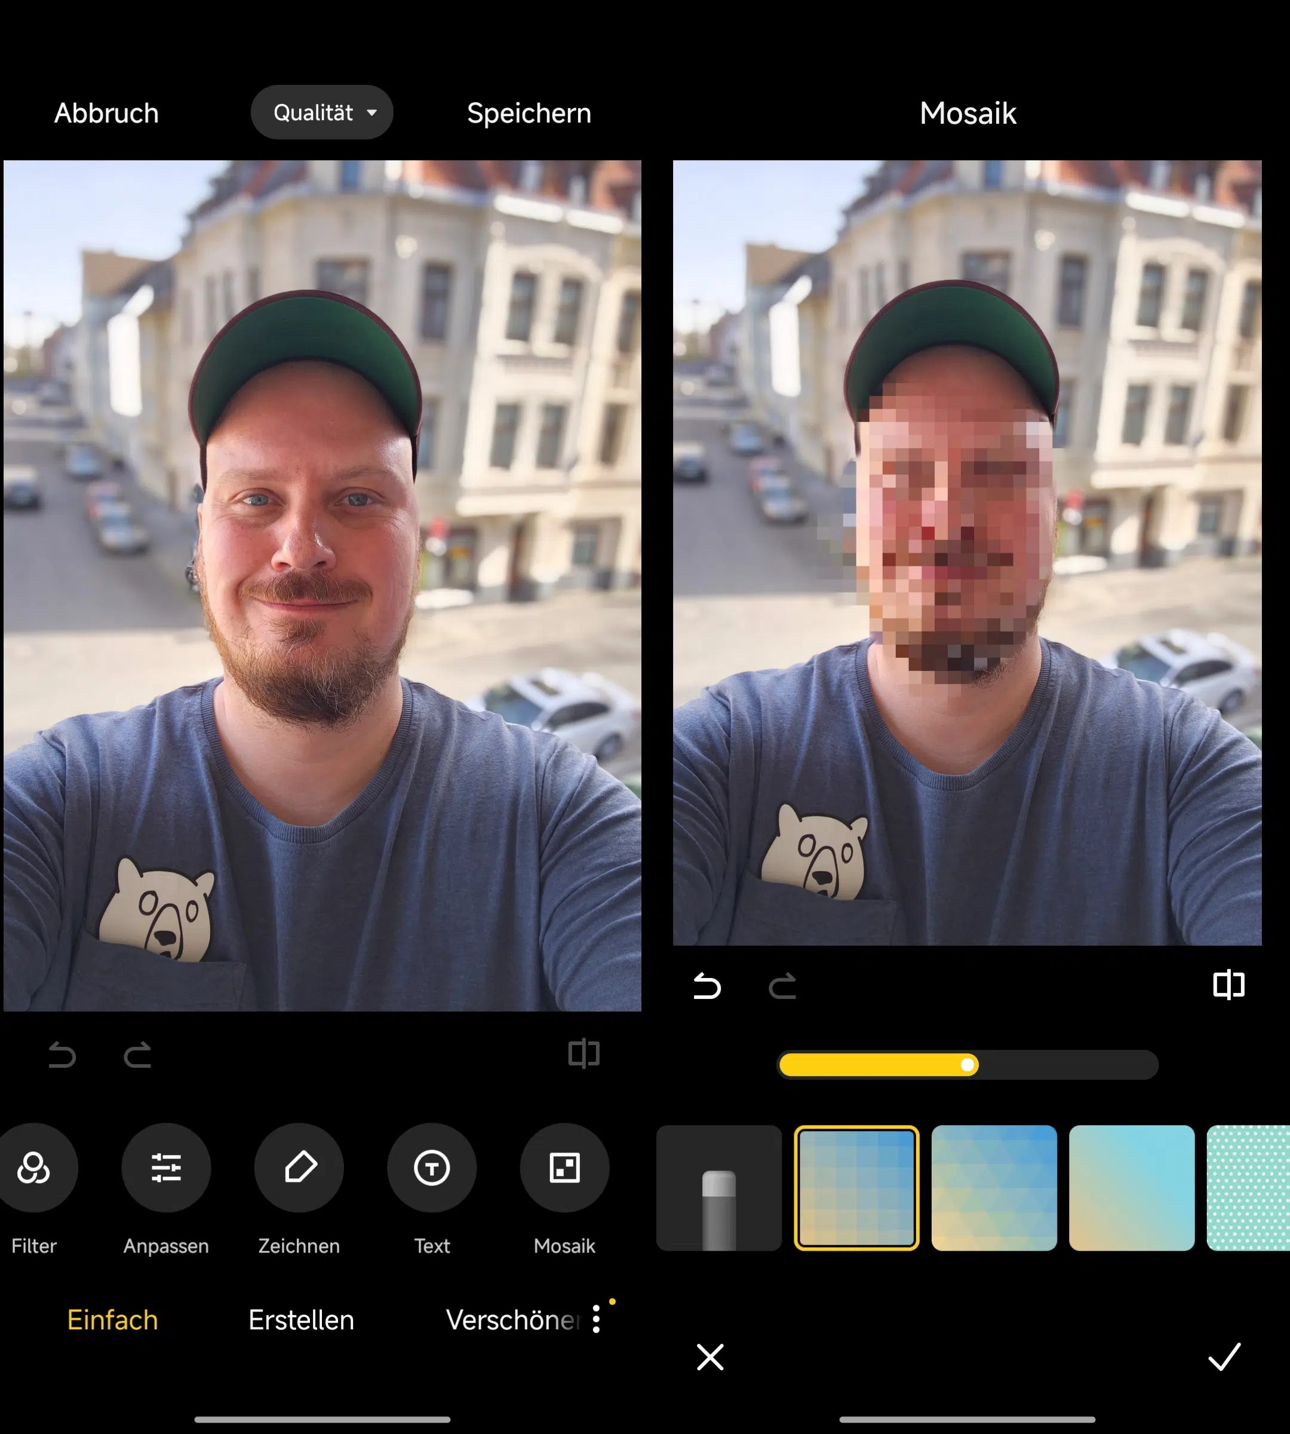The image size is (1290, 1434).
Task: Select the Text tool
Action: (432, 1168)
